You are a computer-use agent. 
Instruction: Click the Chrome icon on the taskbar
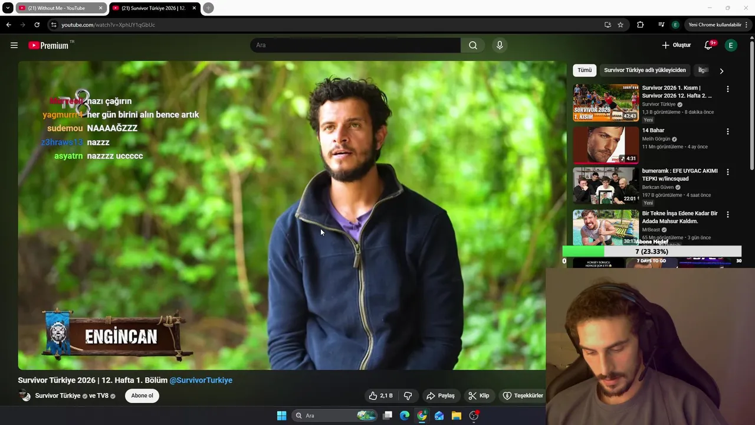point(422,416)
